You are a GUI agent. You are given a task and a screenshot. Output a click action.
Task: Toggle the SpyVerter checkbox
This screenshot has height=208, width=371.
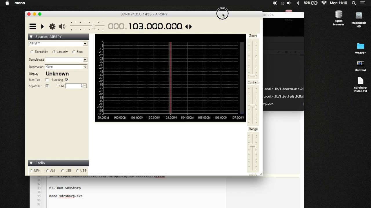pyautogui.click(x=47, y=86)
